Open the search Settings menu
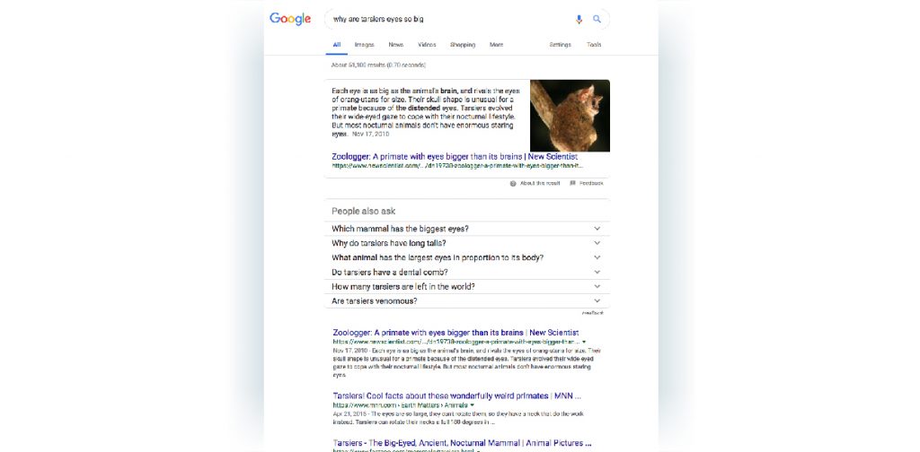The height and width of the screenshot is (452, 920). click(x=561, y=45)
